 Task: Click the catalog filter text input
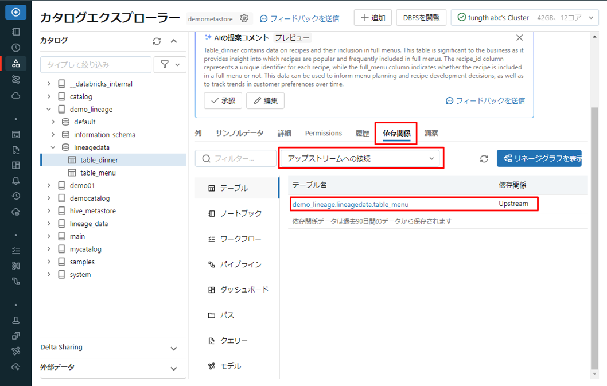click(96, 65)
